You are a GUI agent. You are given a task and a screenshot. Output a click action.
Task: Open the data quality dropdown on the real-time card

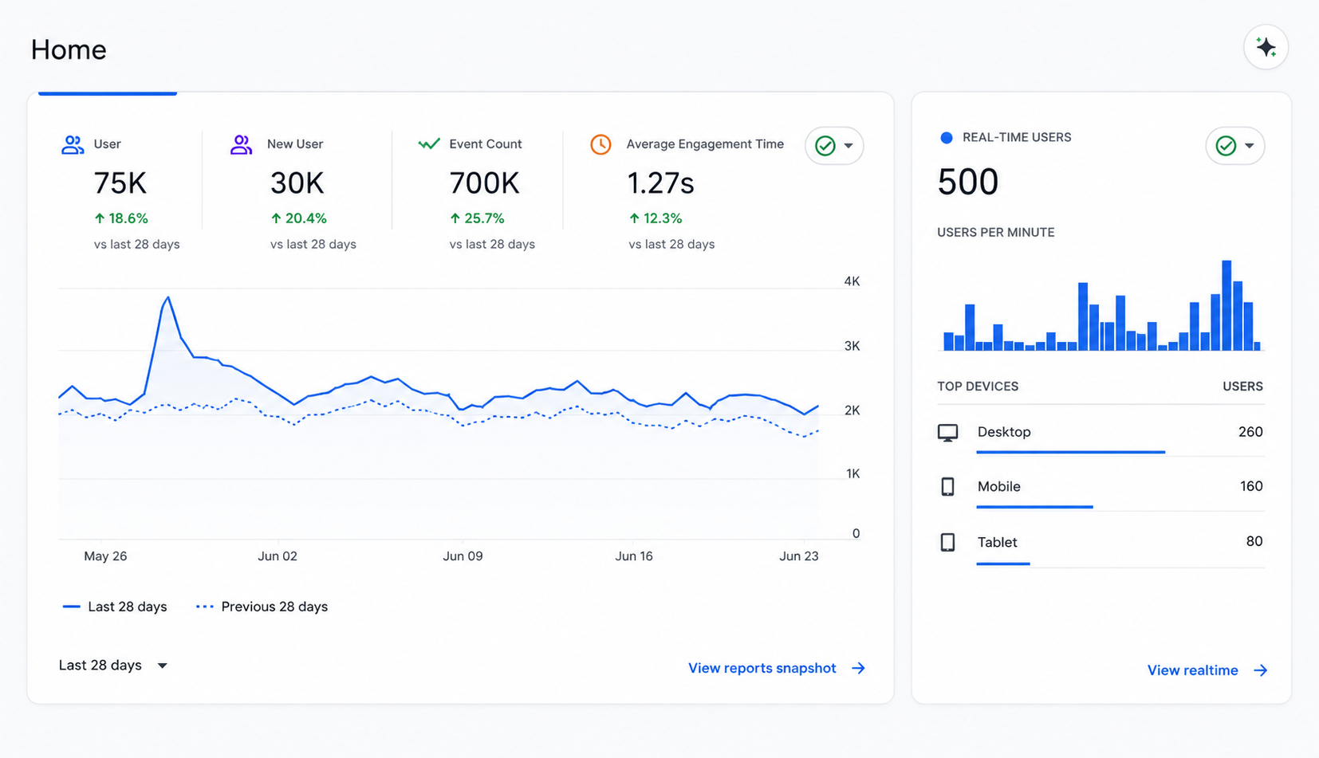[x=1234, y=146]
